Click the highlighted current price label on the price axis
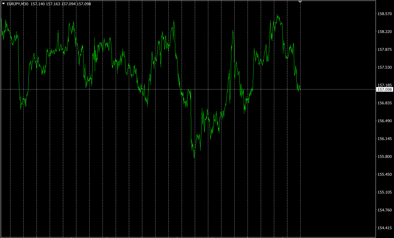This screenshot has height=238, width=394. [x=385, y=89]
